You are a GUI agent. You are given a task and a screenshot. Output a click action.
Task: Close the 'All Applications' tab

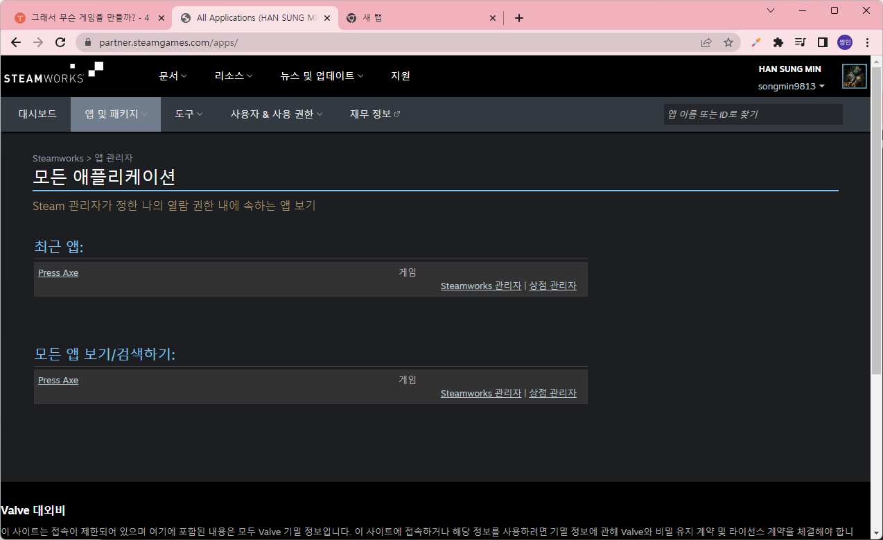pos(327,18)
